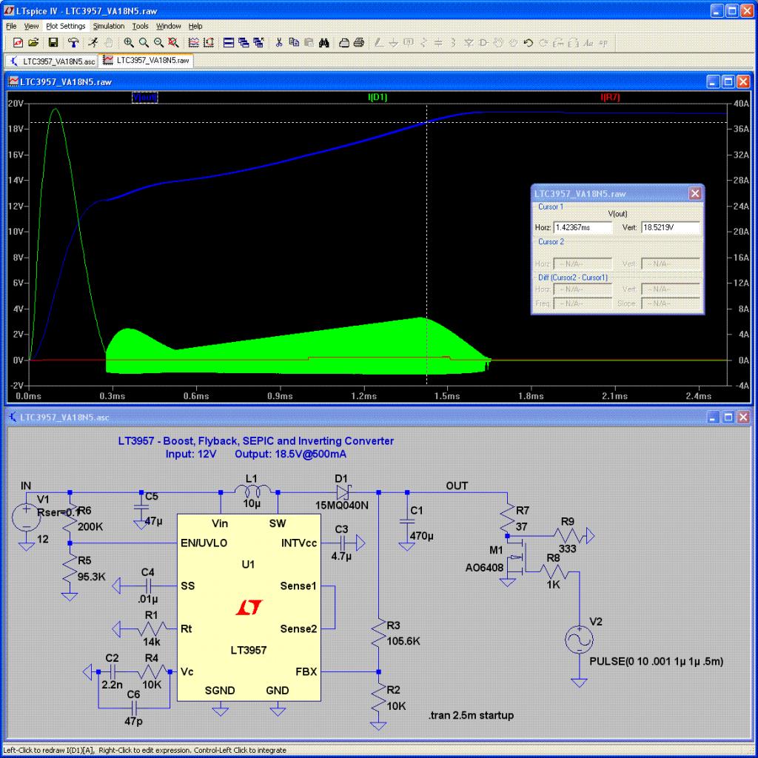Click the PULSE(0 10 .001 1µ 1µ .5m) text

pyautogui.click(x=656, y=661)
